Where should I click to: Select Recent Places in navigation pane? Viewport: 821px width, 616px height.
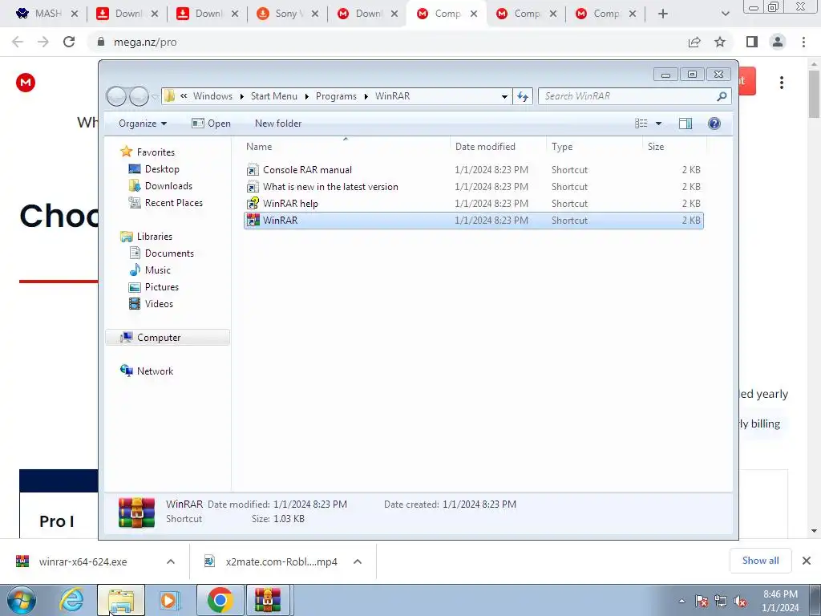click(x=174, y=203)
